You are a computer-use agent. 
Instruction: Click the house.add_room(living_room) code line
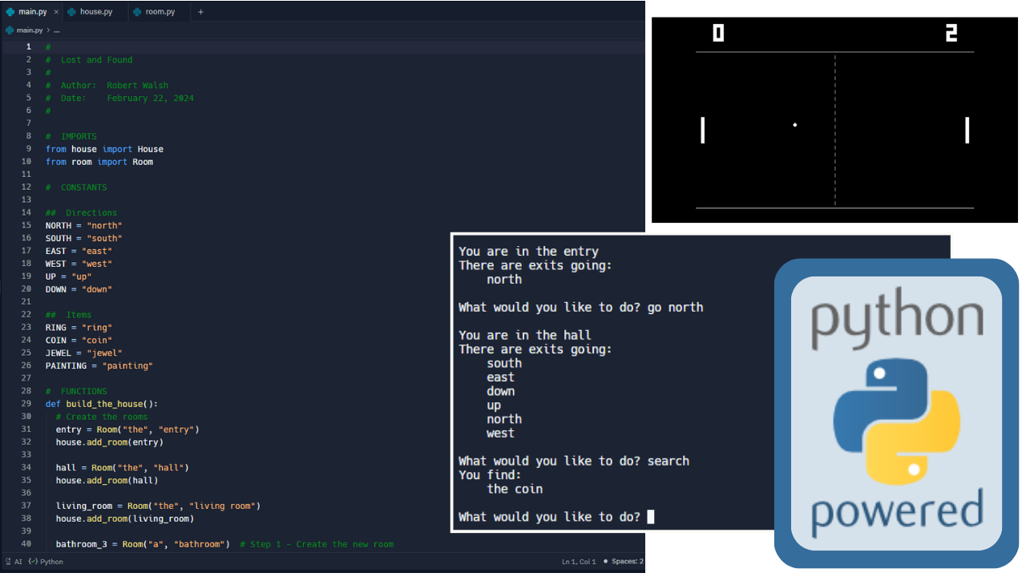coord(125,518)
